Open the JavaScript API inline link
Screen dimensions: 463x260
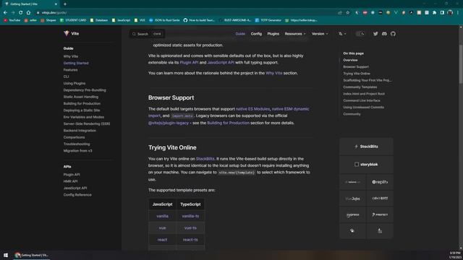[221, 63]
